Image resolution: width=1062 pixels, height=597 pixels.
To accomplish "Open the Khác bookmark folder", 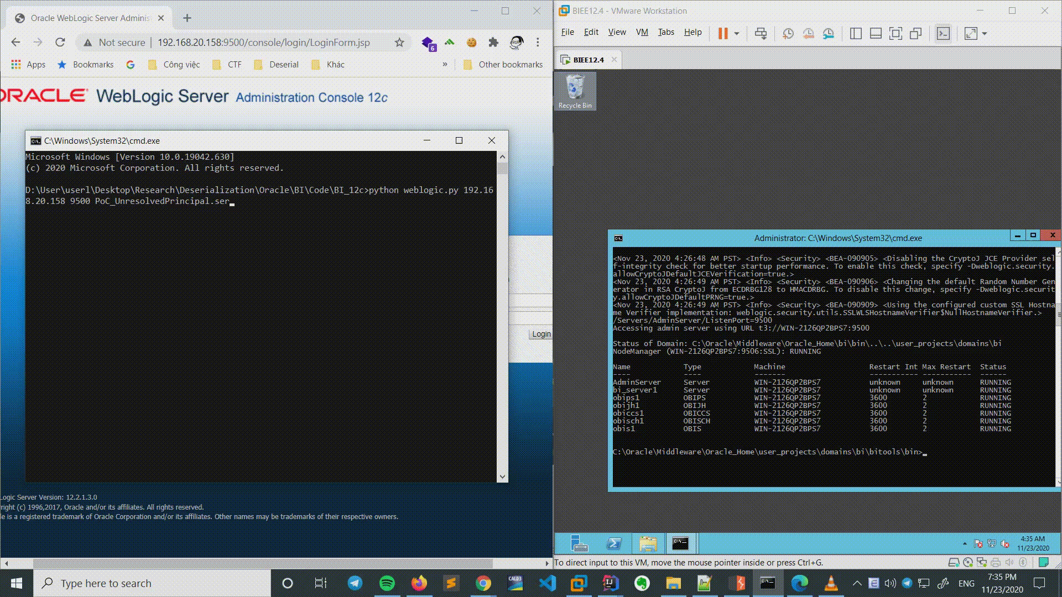I will tap(327, 65).
